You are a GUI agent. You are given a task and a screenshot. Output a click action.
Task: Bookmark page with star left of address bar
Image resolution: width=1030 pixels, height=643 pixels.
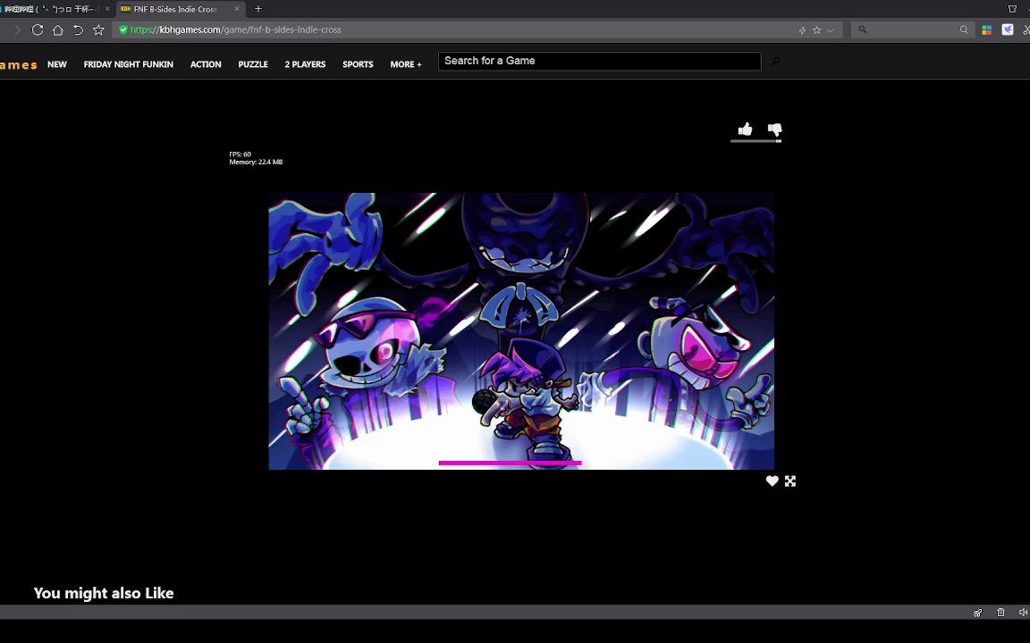98,29
